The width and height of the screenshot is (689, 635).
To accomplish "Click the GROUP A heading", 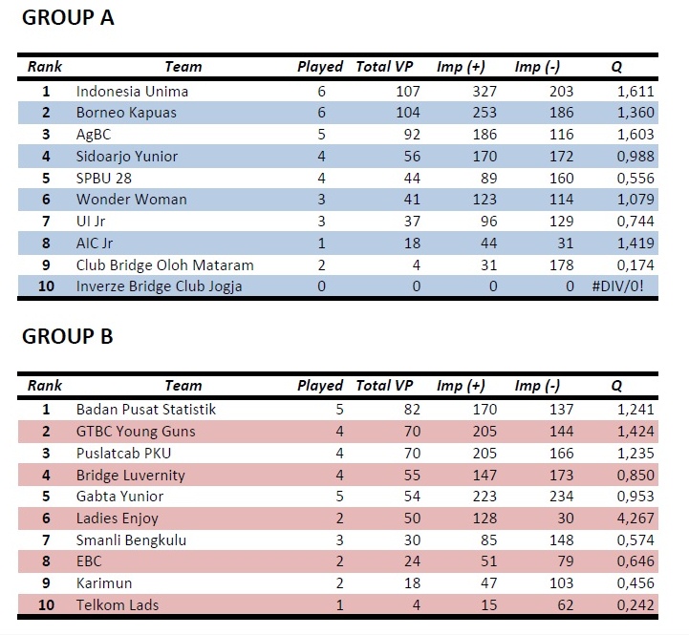I will pos(68,18).
